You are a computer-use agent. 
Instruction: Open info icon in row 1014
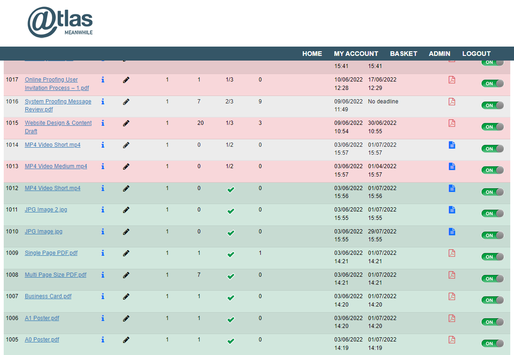(102, 145)
